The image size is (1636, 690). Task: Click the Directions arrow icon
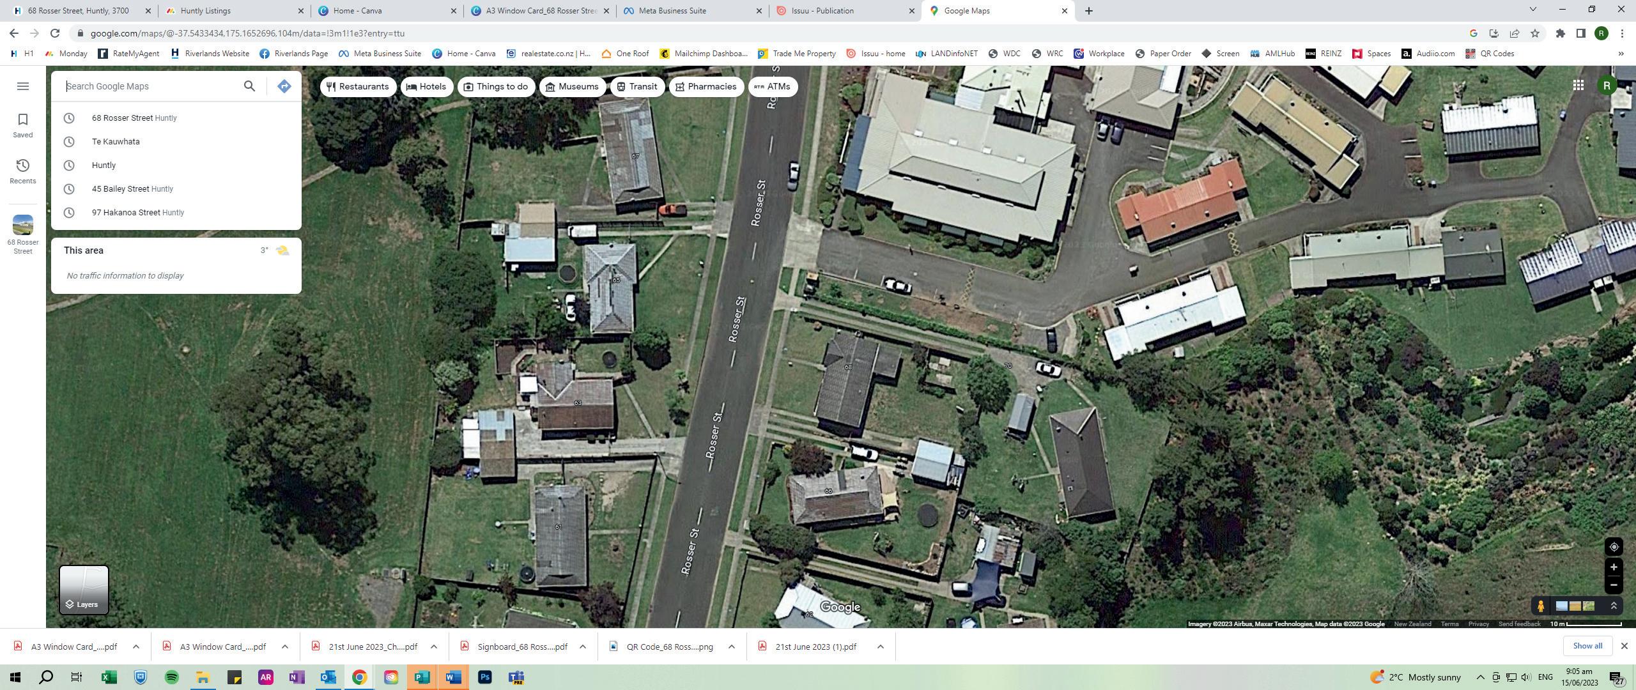[x=284, y=86]
